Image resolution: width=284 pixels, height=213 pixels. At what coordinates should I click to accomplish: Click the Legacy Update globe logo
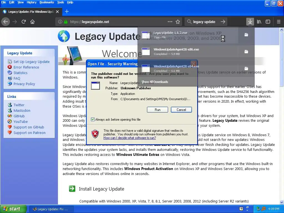point(64,36)
